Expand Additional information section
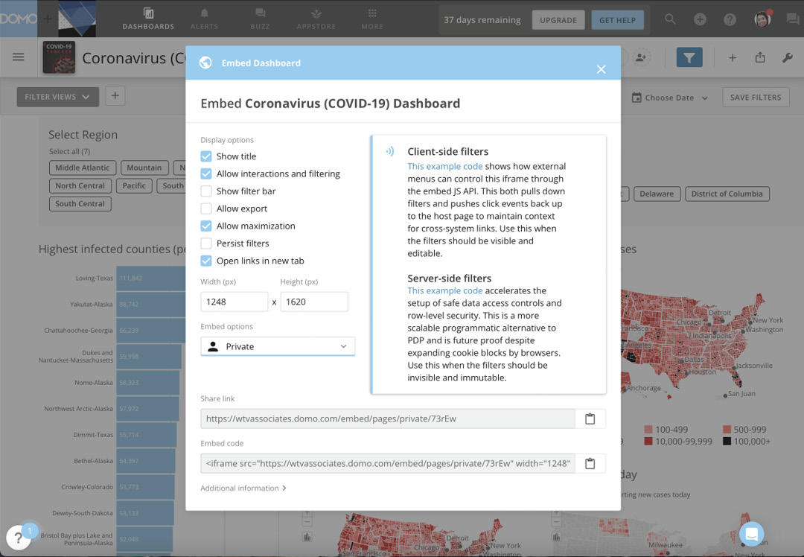Viewport: 804px width, 557px height. 243,488
